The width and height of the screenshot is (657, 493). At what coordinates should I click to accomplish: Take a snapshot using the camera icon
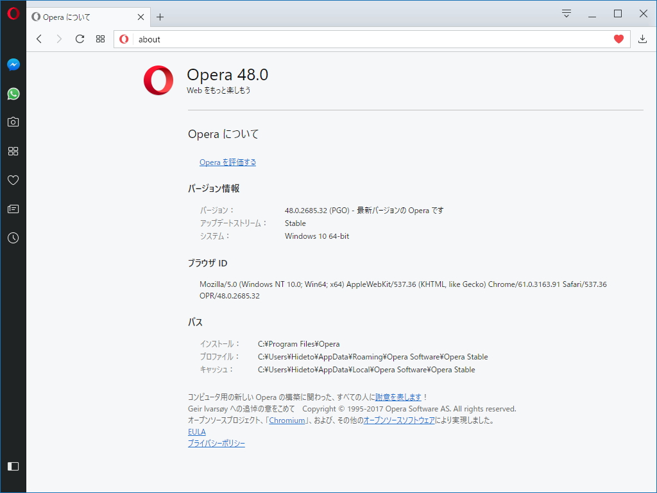(13, 121)
